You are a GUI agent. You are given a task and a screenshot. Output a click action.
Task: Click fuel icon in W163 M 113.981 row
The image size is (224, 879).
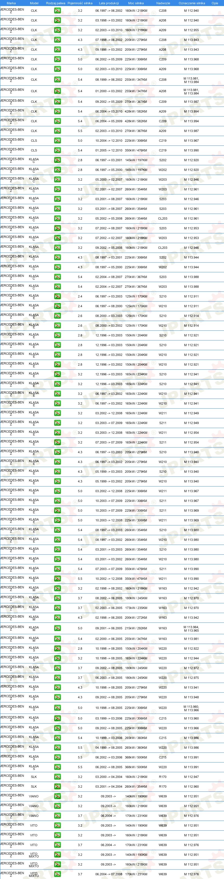57,639
